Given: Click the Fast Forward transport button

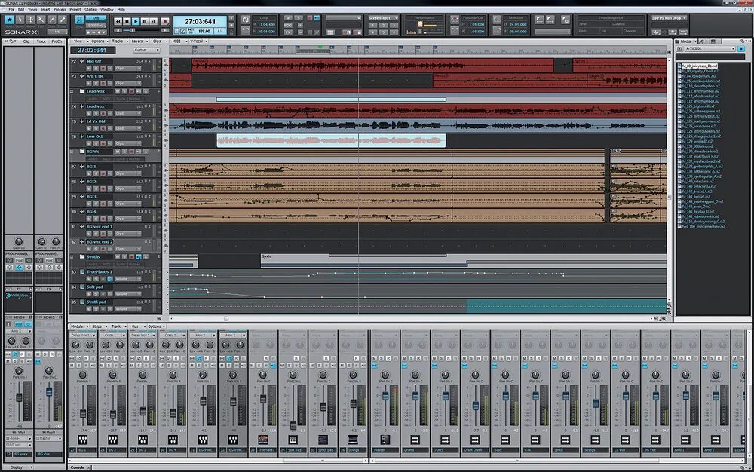Looking at the screenshot, I should [154, 22].
